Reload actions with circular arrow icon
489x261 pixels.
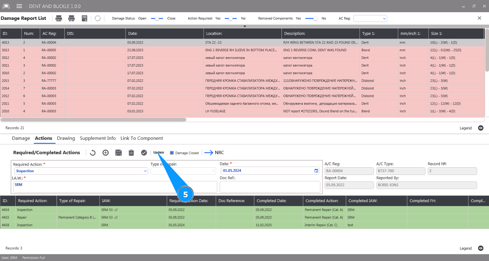pyautogui.click(x=93, y=153)
